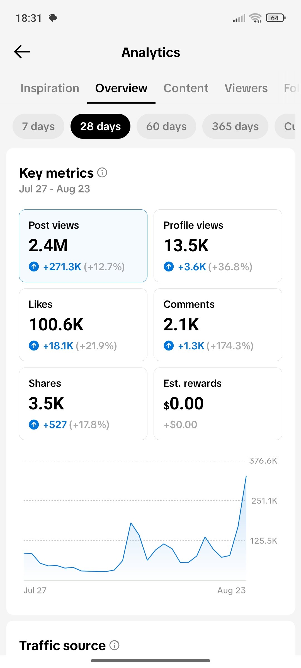Switch to the Inspiration tab

coord(50,88)
